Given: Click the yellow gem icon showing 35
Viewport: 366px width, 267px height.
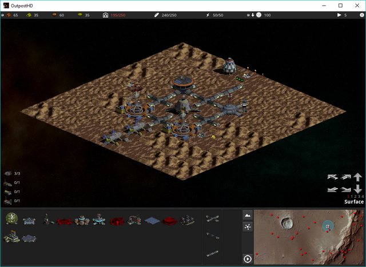Looking at the screenshot, I should [x=80, y=15].
